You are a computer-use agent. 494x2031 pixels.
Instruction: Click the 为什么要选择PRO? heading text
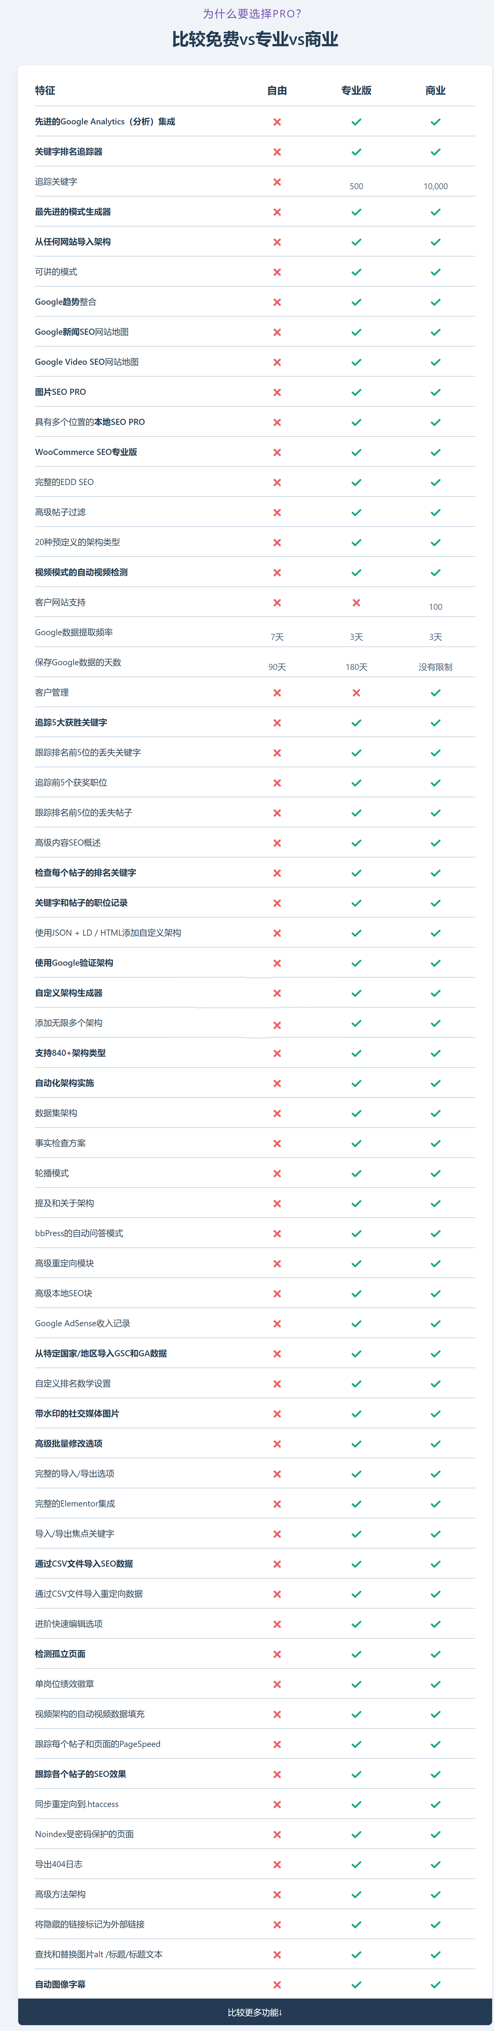[x=252, y=14]
